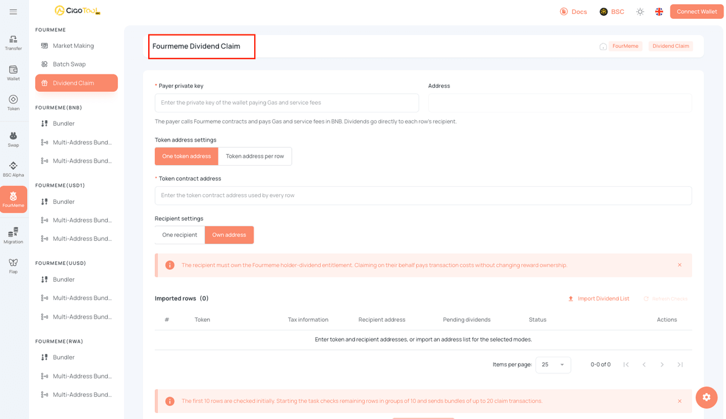The height and width of the screenshot is (419, 726).
Task: Focus the Payer private key field
Action: pos(287,103)
